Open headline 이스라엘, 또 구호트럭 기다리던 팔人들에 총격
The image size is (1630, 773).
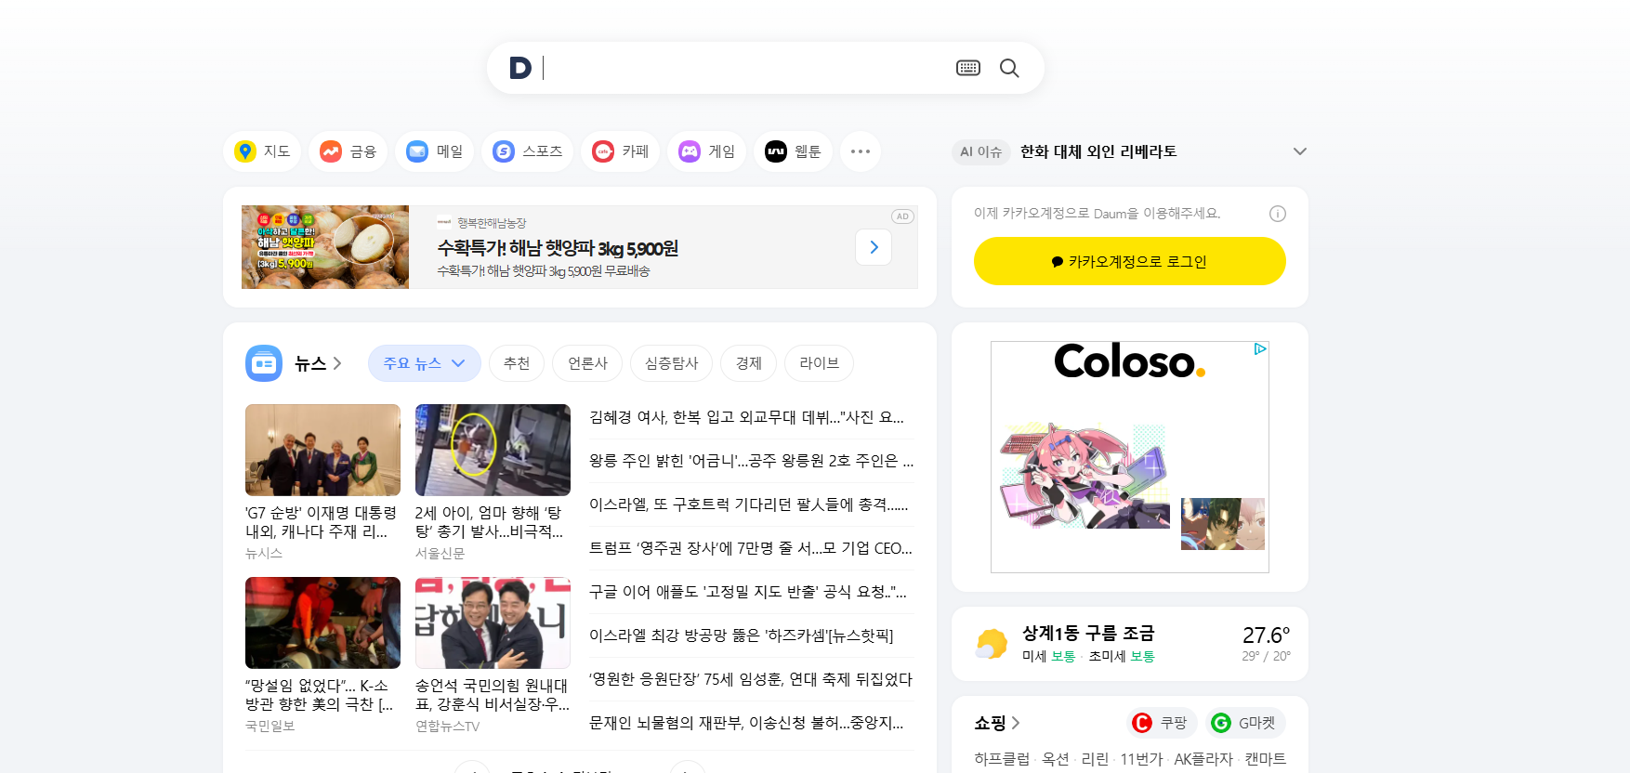click(x=748, y=504)
